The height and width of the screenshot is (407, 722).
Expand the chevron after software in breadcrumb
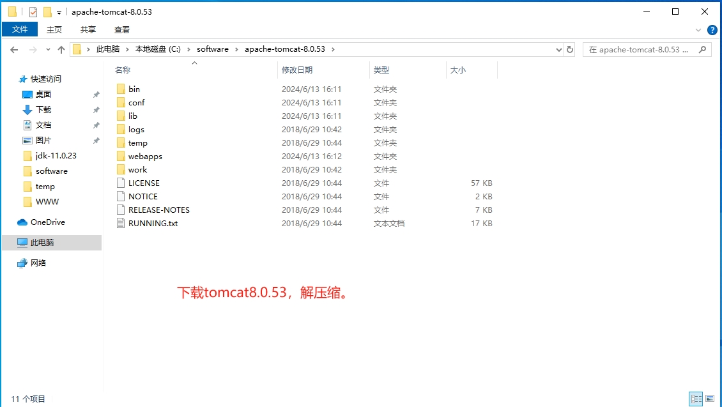(x=236, y=49)
